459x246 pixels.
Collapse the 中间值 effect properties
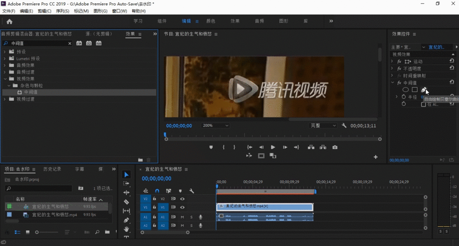coord(392,83)
